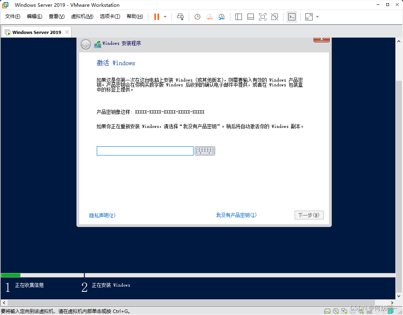Take a snapshot of this virtual machine

[x=197, y=17]
